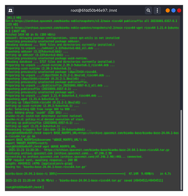
Task: Click 'Setting up libpsl5t64:riscv64' line
Action: (46, 102)
